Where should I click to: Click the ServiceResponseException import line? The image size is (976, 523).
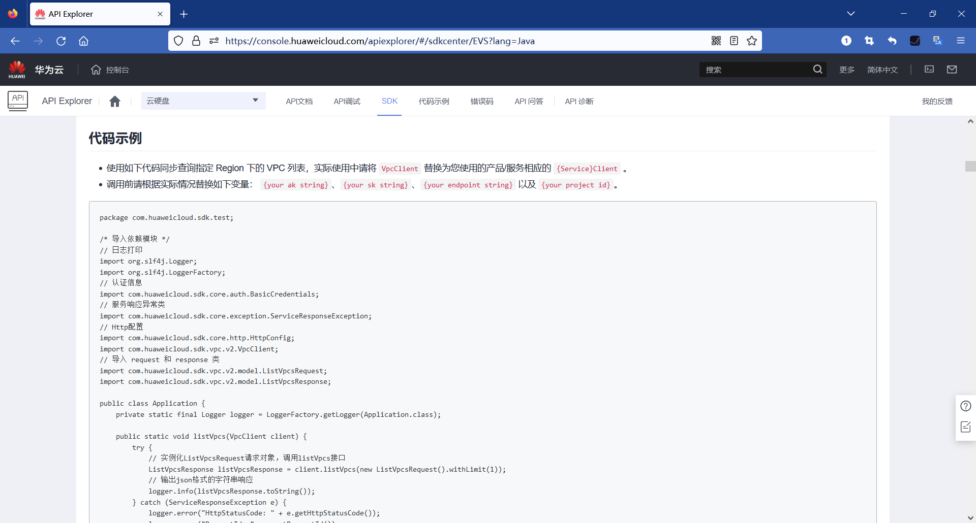[236, 316]
